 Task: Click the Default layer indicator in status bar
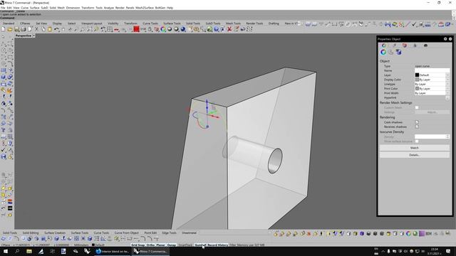98,245
